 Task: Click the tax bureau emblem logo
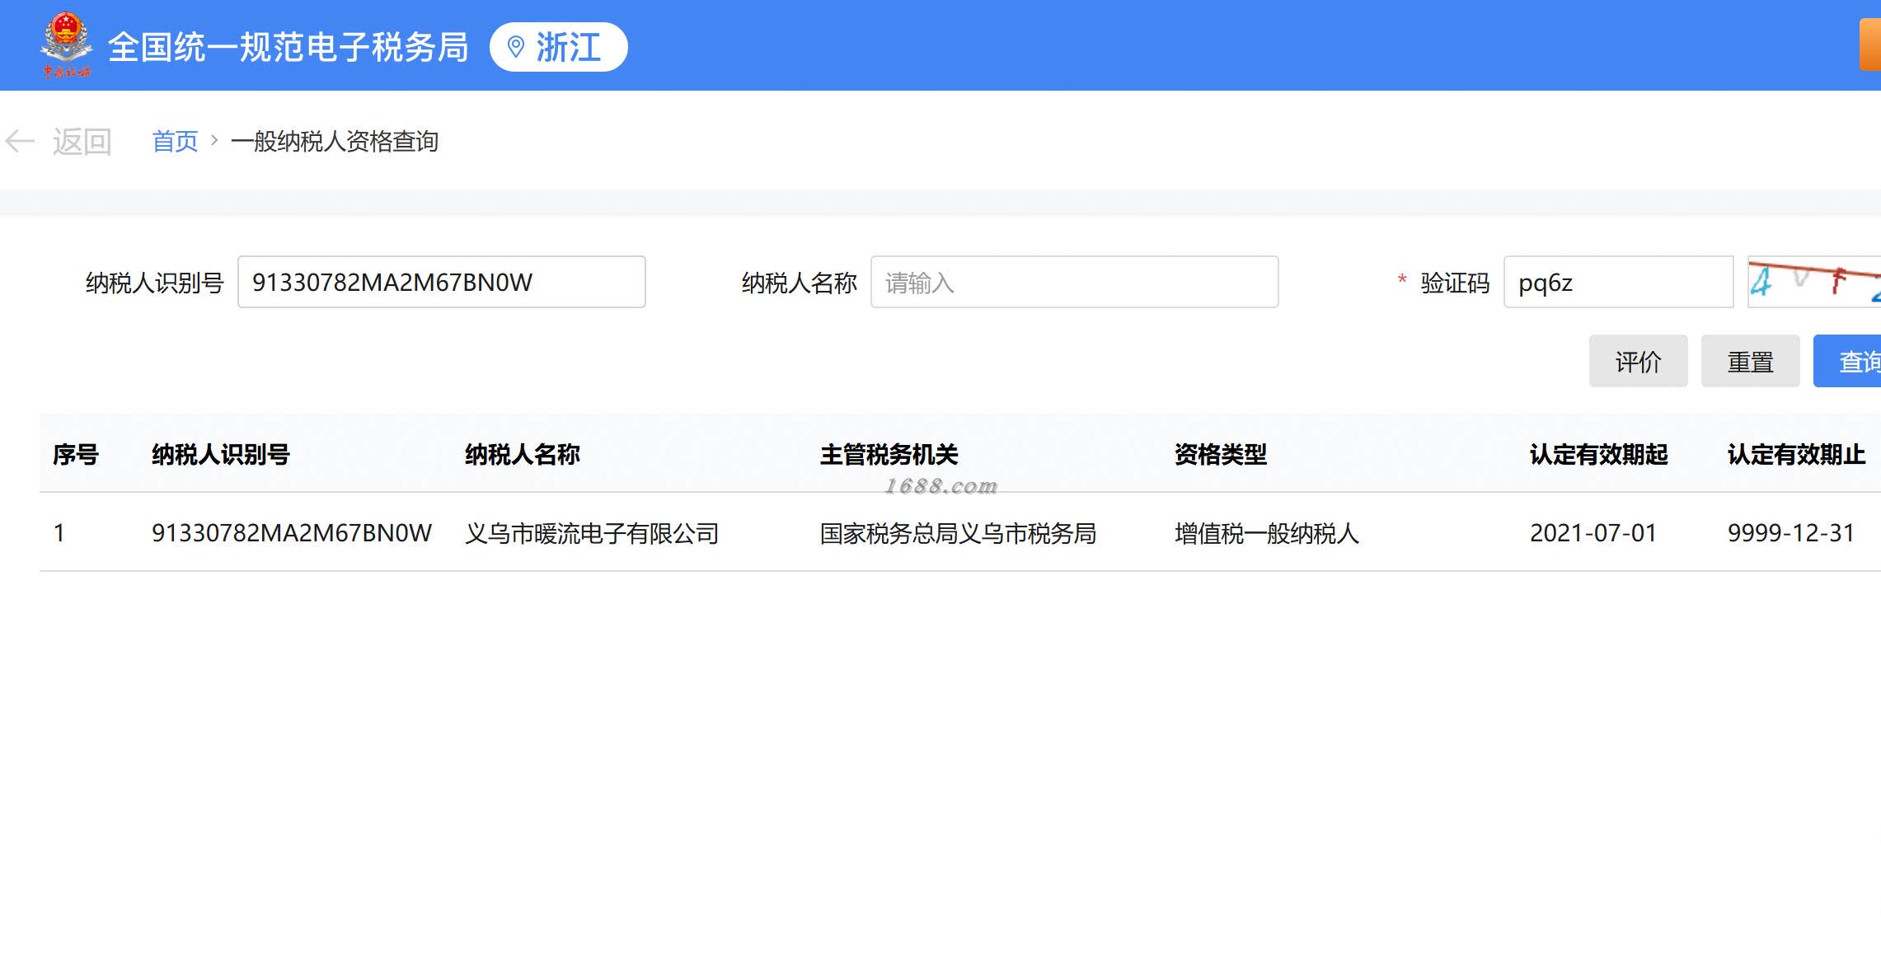click(x=66, y=44)
